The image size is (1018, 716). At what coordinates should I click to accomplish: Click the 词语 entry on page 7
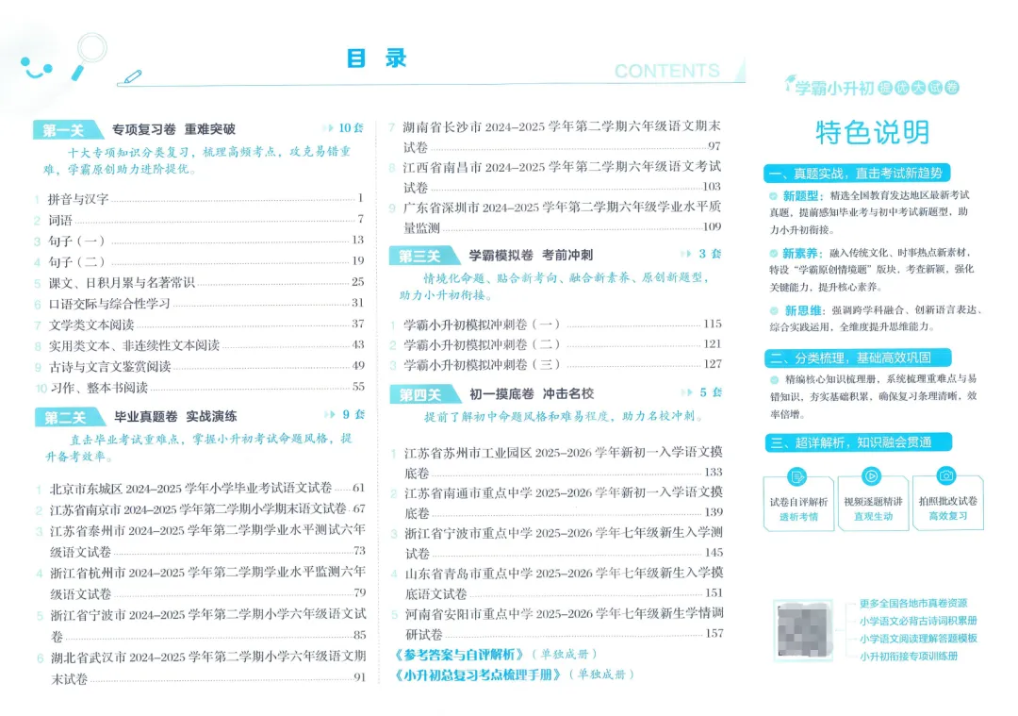[199, 220]
